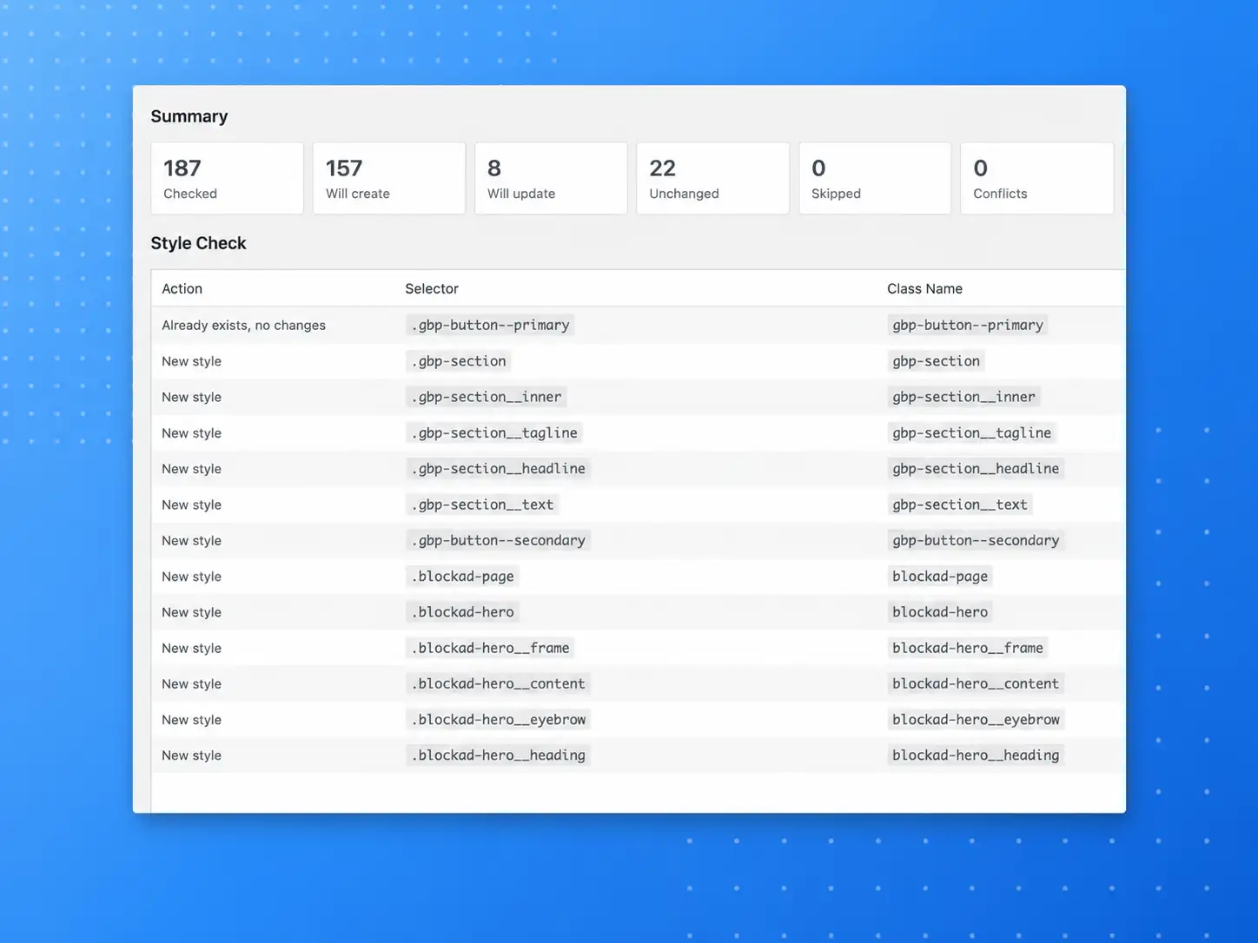Select the blockad-hero class name
This screenshot has width=1258, height=943.
coord(940,612)
